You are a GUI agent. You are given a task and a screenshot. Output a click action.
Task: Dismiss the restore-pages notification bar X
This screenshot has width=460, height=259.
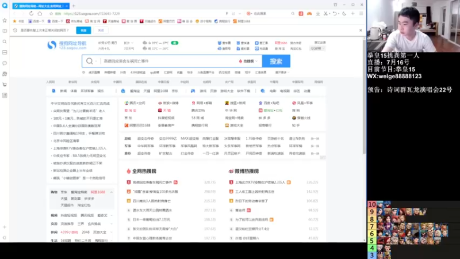tap(361, 31)
